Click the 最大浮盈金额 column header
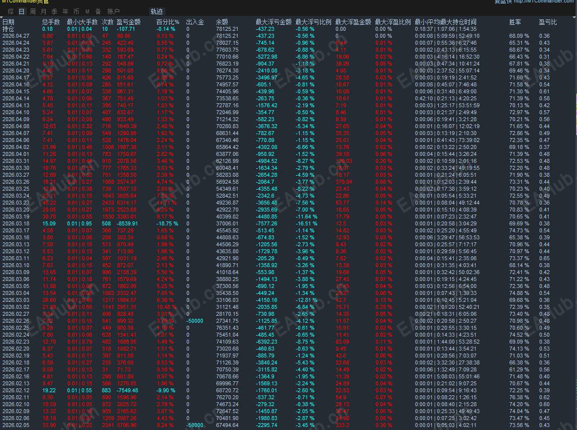The width and height of the screenshot is (577, 430). tap(353, 22)
